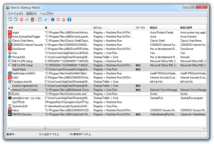Image resolution: width=214 pixels, height=144 pixels.
Task: Click the Network Drive Manager product name
Action: point(164,90)
